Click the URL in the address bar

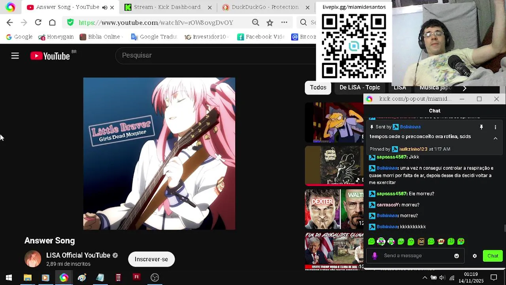coord(156,23)
